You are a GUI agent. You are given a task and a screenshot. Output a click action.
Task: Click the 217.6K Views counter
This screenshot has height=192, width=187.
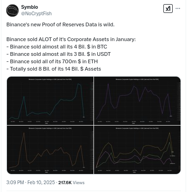click(x=71, y=183)
